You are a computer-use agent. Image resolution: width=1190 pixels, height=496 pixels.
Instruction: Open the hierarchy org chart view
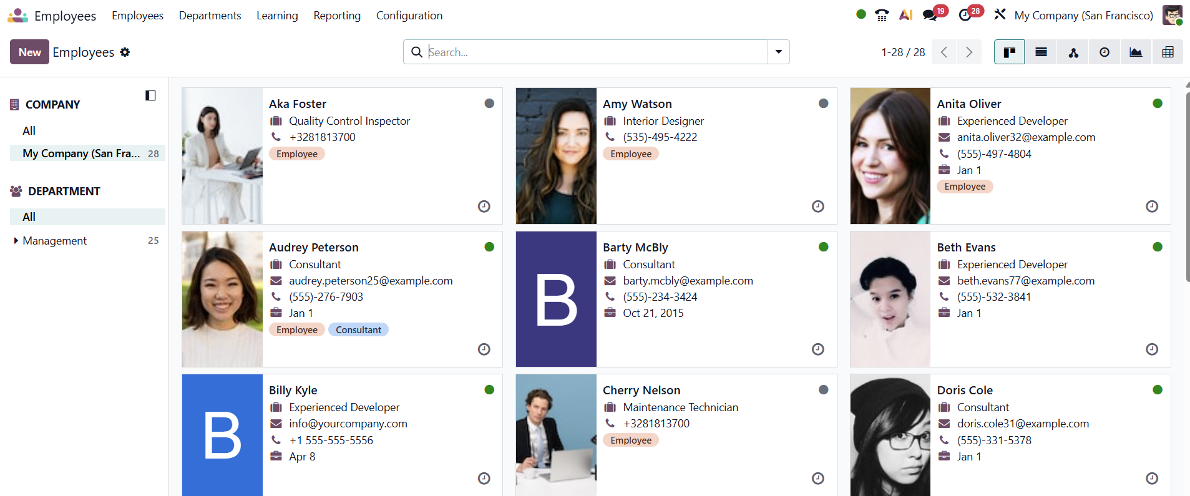[x=1073, y=52]
